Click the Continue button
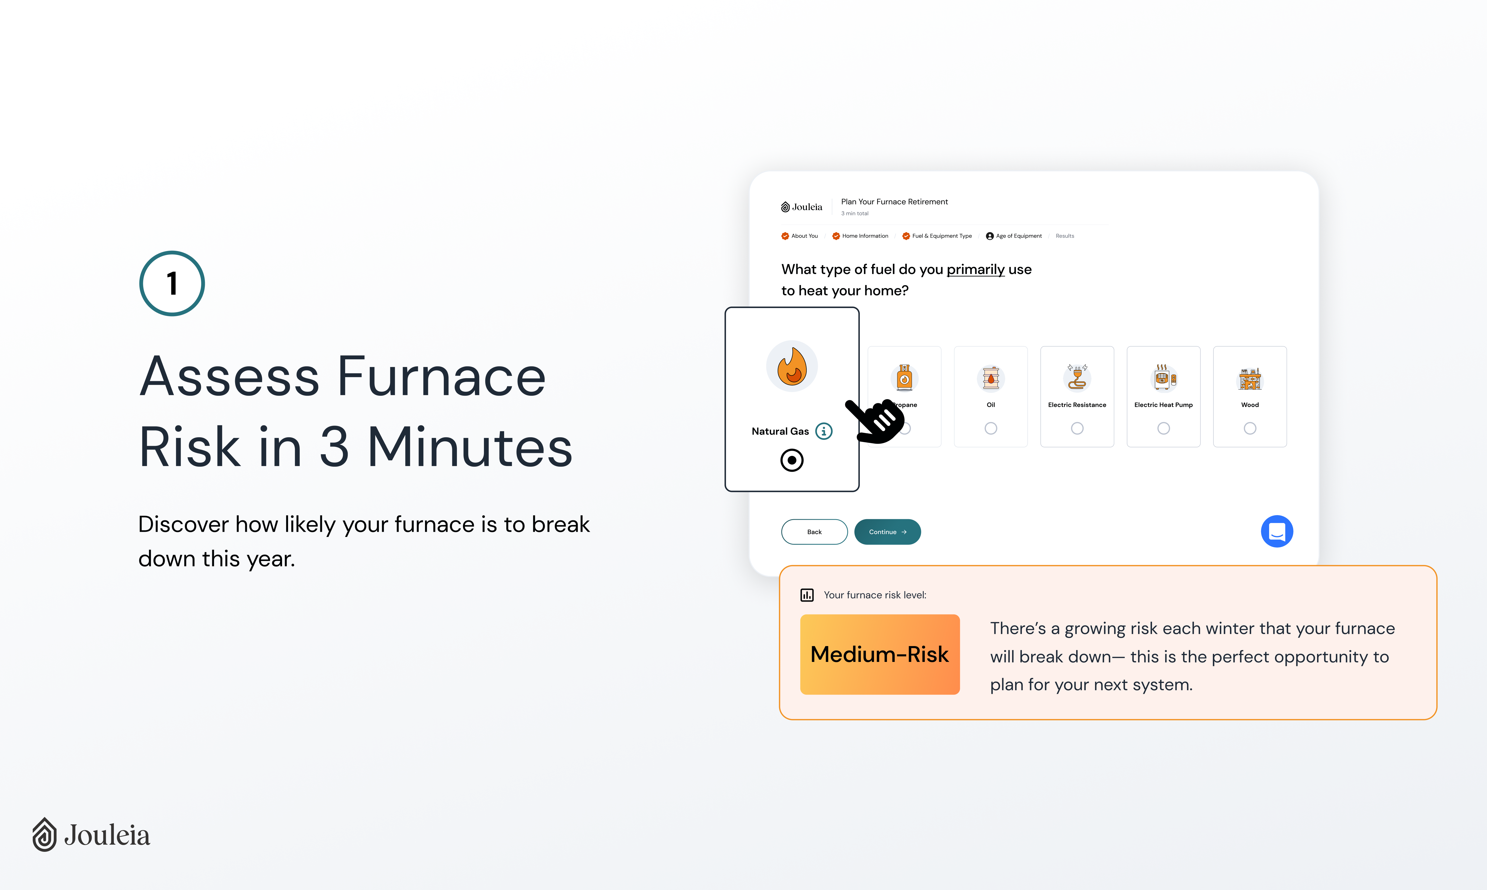This screenshot has height=890, width=1487. pos(887,532)
